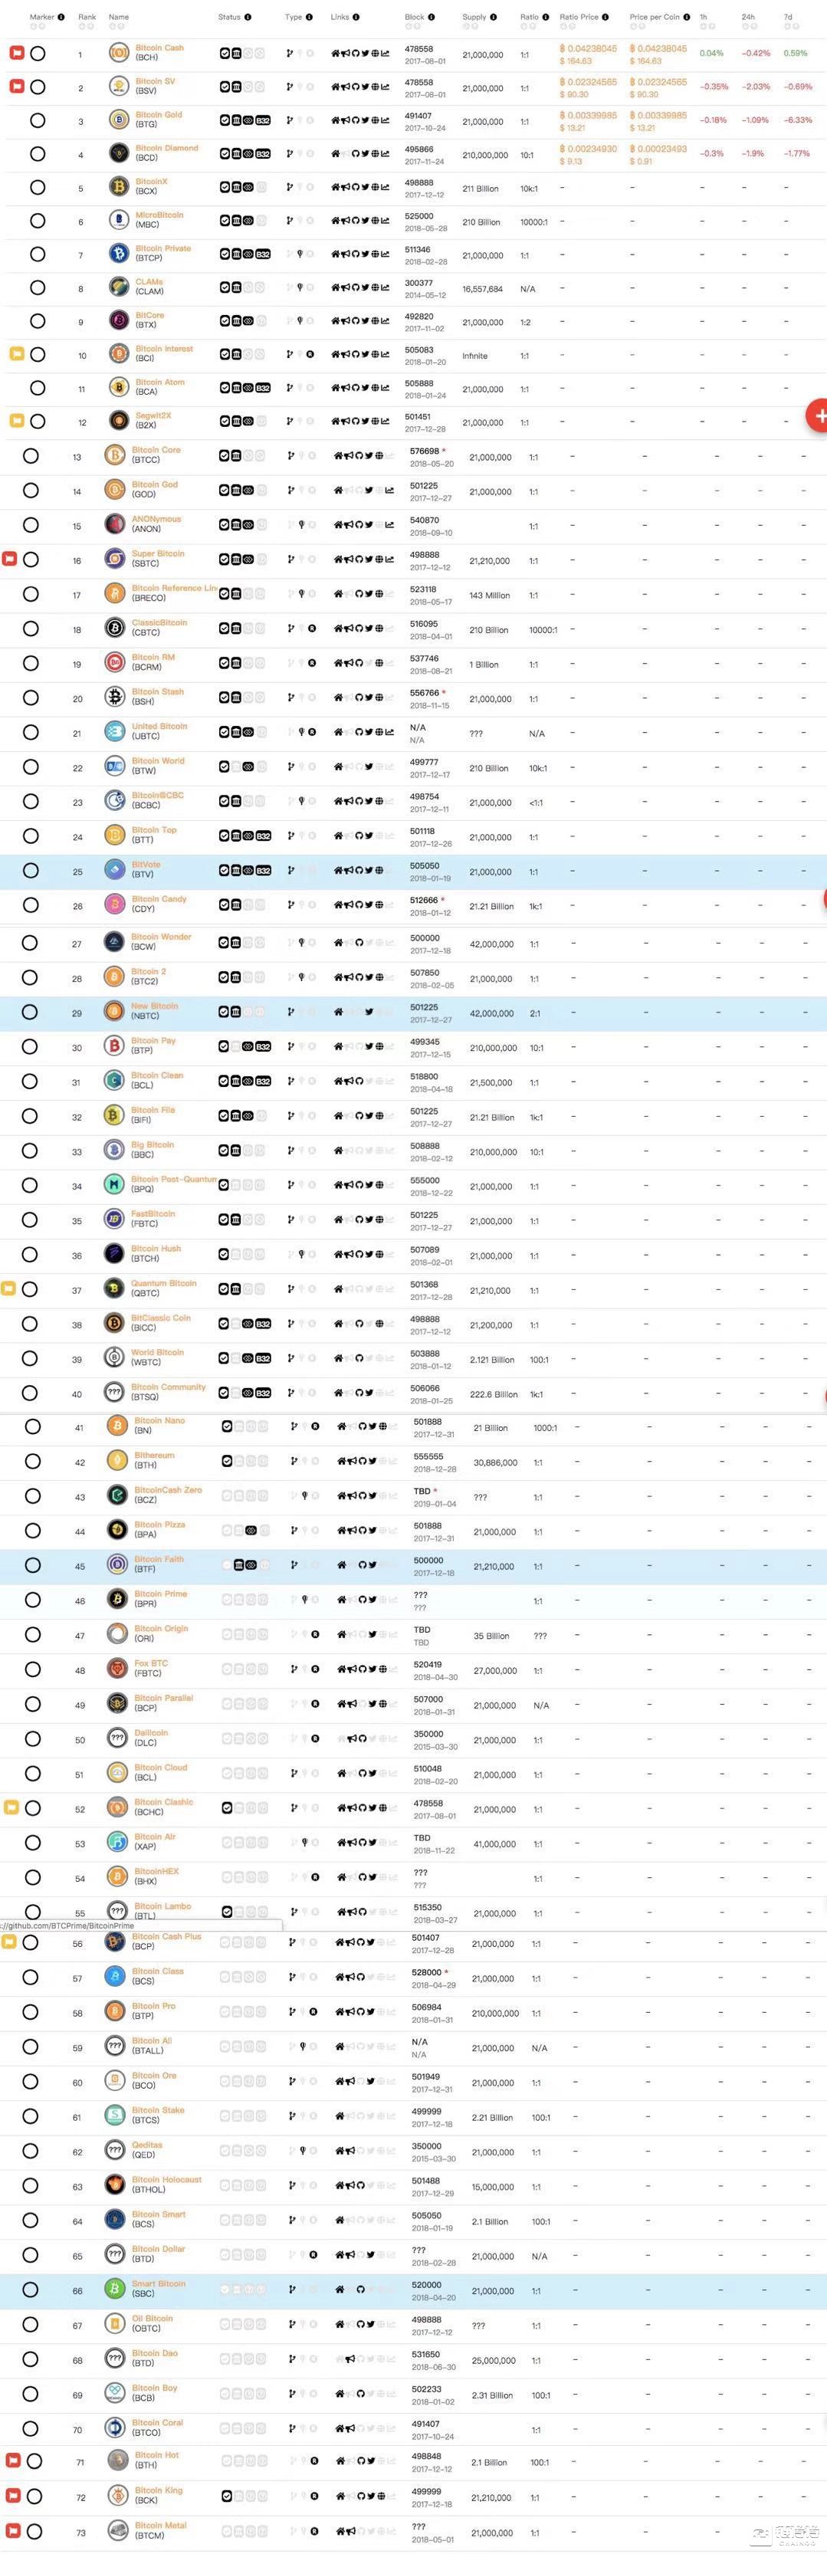Image resolution: width=827 pixels, height=2554 pixels.
Task: Click the info icon next to Links header
Action: click(356, 17)
